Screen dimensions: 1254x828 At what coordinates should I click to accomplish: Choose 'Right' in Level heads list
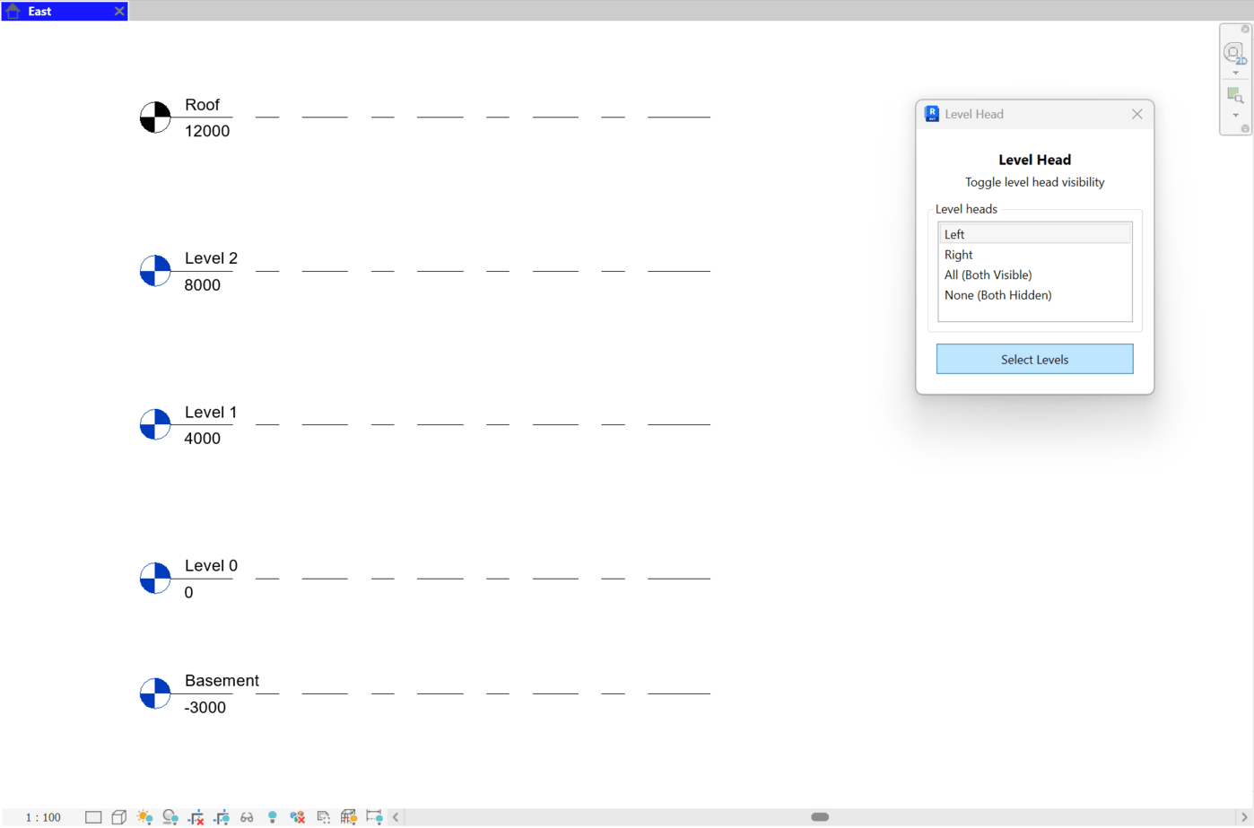click(958, 255)
